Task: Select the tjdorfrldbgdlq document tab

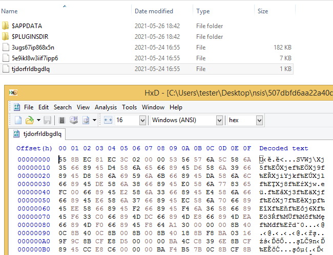Action: coord(37,134)
